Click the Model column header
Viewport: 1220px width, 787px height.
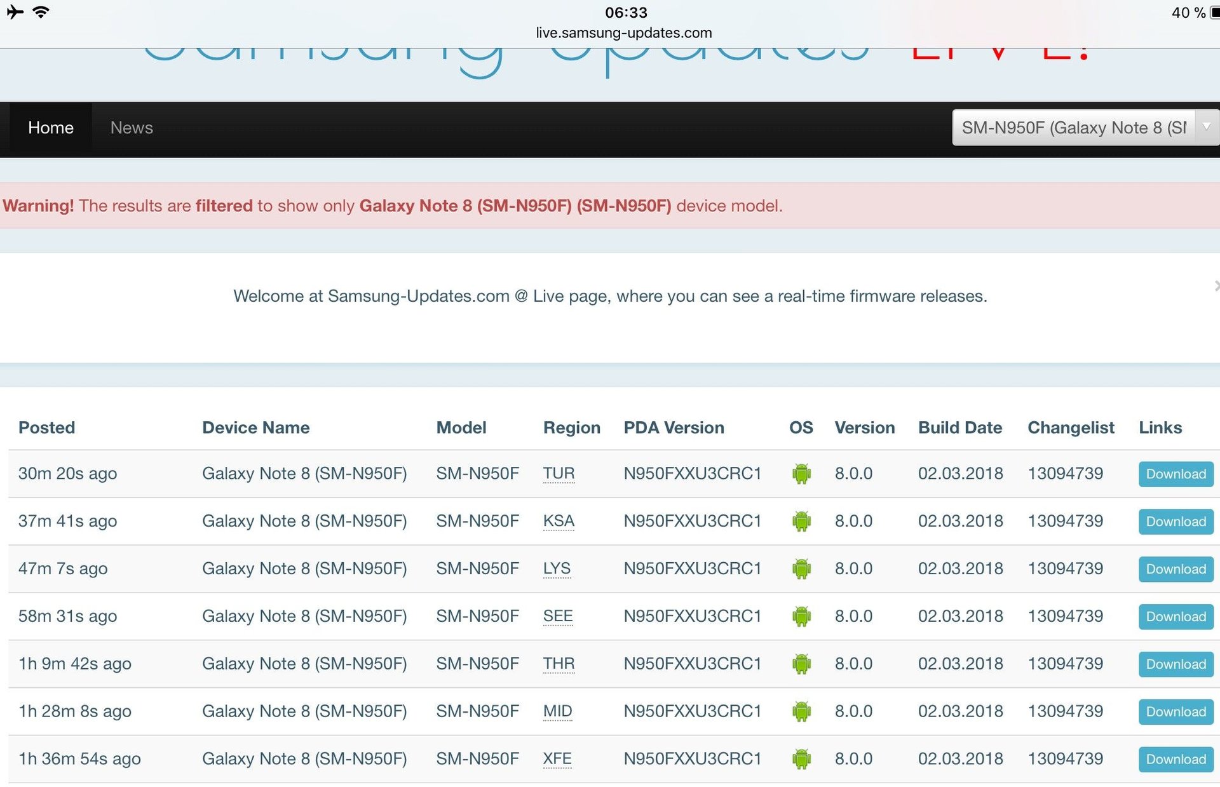pyautogui.click(x=461, y=427)
